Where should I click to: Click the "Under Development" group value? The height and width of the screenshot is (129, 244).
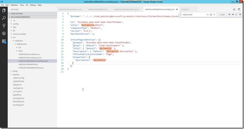point(110,46)
